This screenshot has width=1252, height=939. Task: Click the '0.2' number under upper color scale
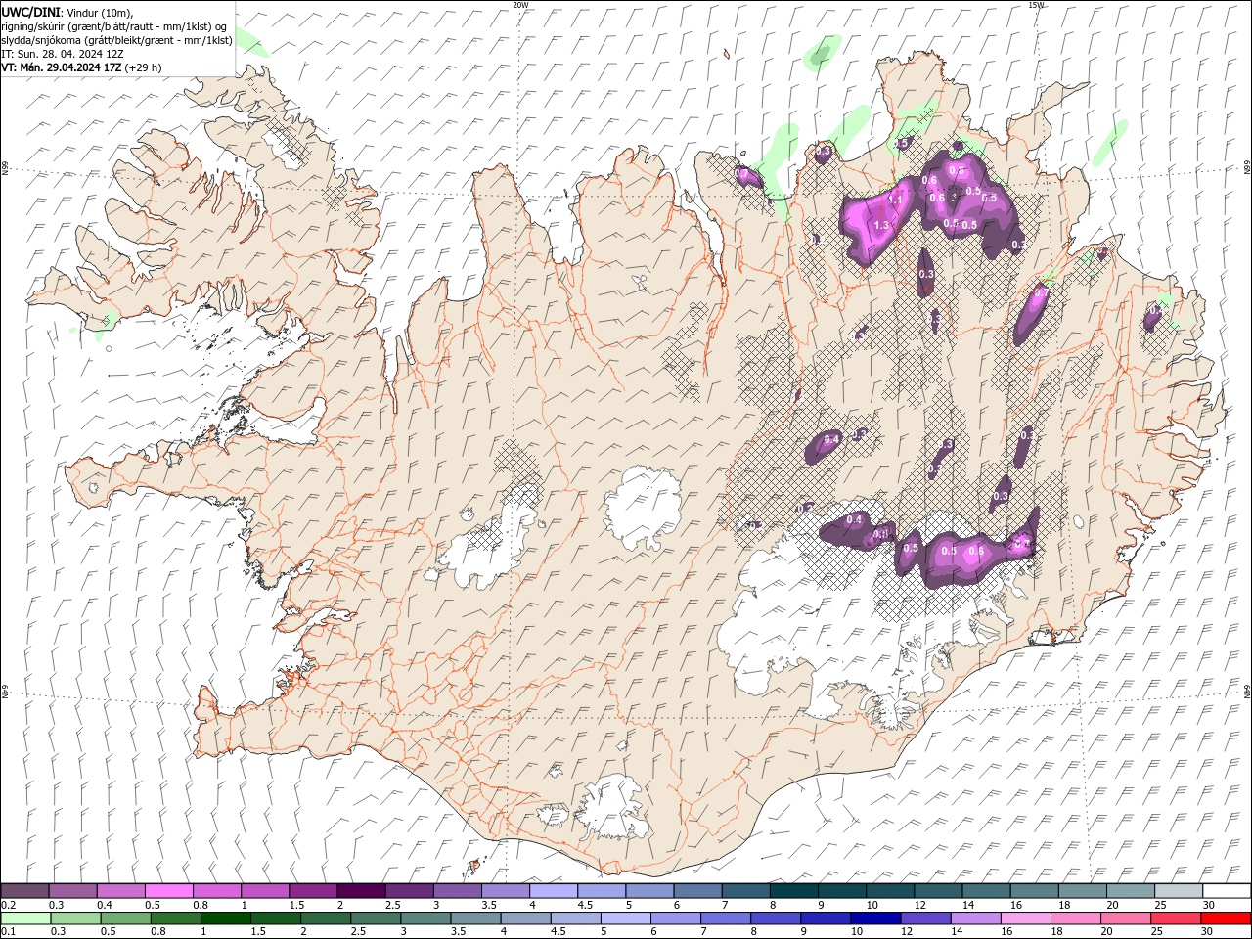click(9, 905)
